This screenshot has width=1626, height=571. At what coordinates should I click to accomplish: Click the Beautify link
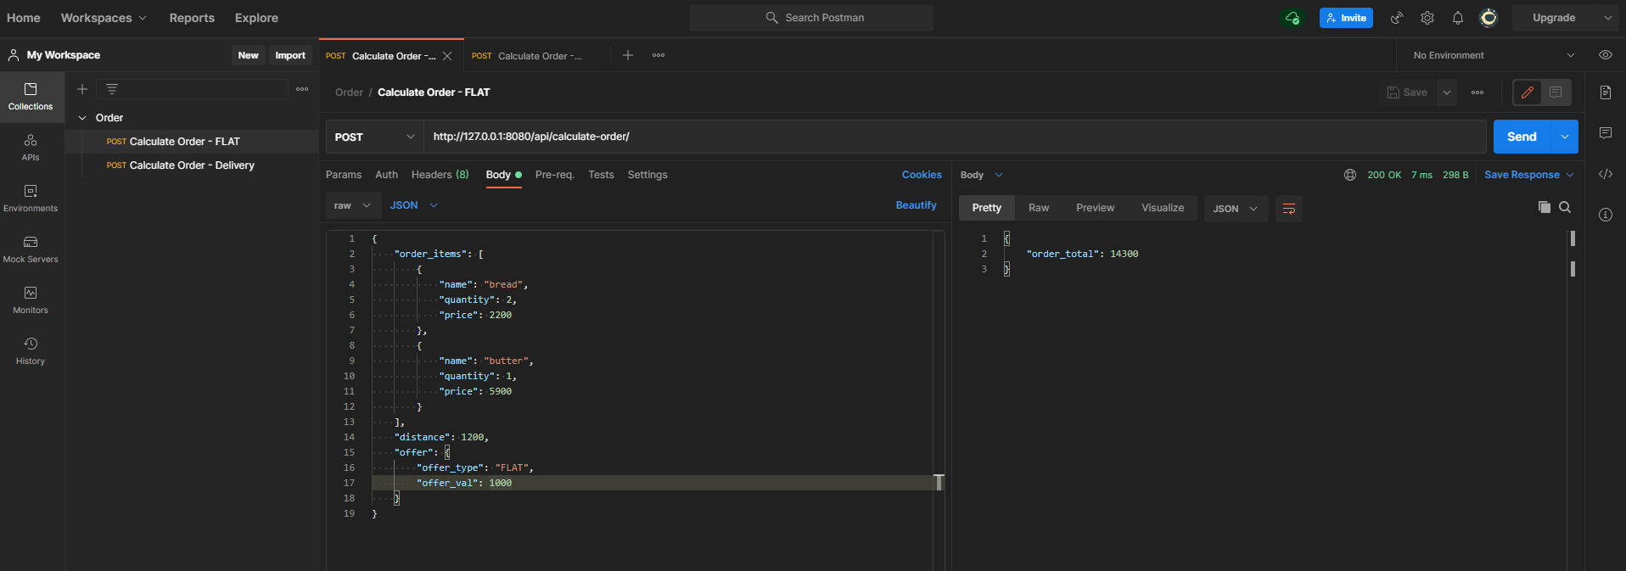tap(916, 205)
